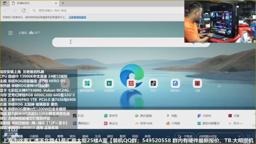Image resolution: width=256 pixels, height=144 pixels.
Task: Open the 携程旅行 quick link tile
Action: point(175,85)
